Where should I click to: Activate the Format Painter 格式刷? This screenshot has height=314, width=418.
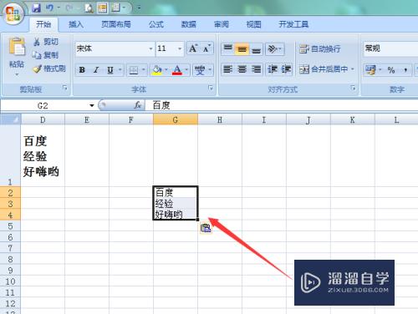click(49, 68)
